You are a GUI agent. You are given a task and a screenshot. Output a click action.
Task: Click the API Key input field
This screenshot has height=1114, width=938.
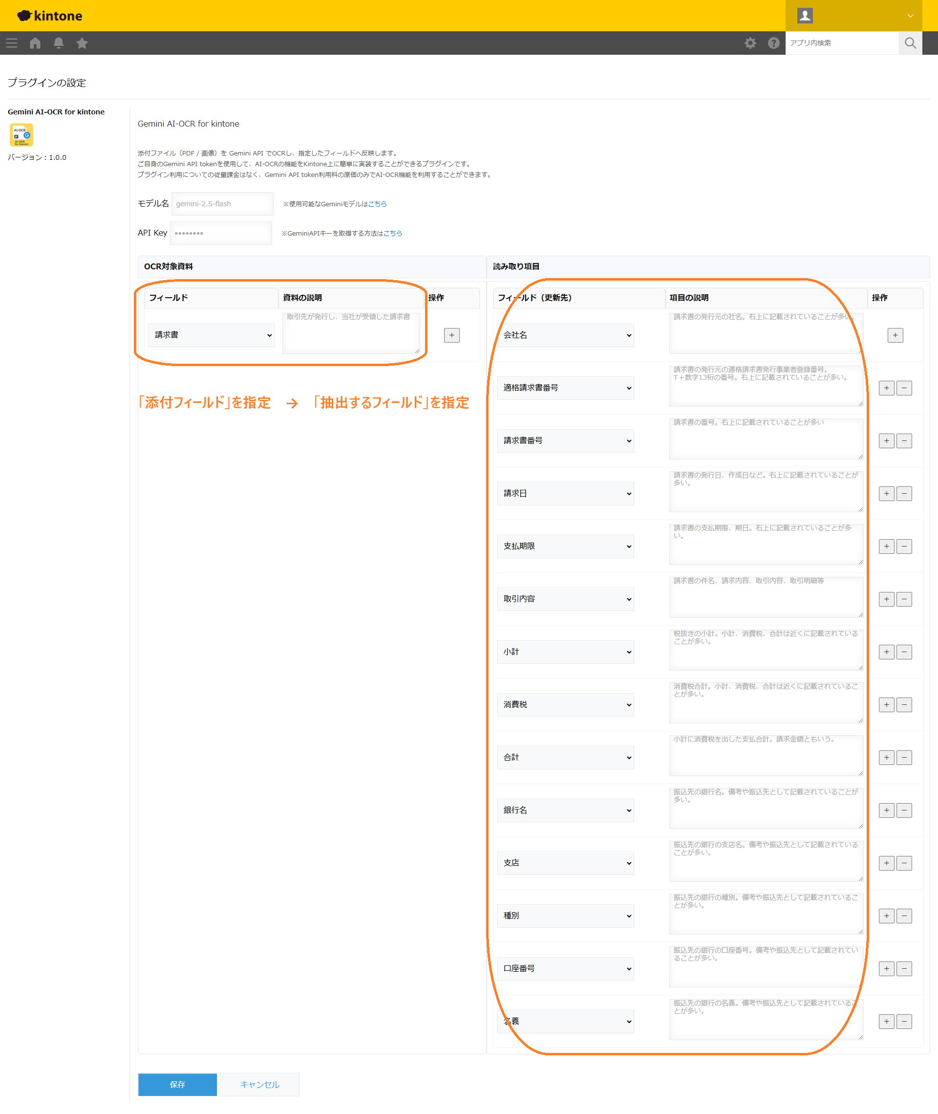[x=221, y=233]
